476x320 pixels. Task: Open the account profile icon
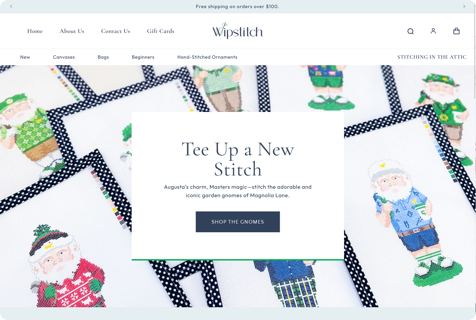433,31
